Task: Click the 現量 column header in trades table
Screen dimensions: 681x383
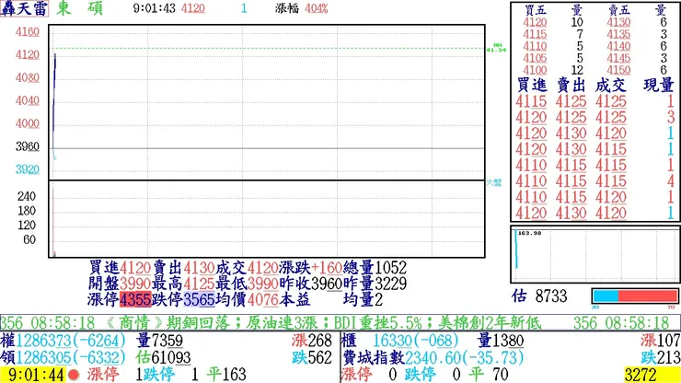Action: [x=658, y=86]
